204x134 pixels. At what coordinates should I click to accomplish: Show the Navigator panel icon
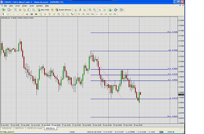(x=24, y=10)
